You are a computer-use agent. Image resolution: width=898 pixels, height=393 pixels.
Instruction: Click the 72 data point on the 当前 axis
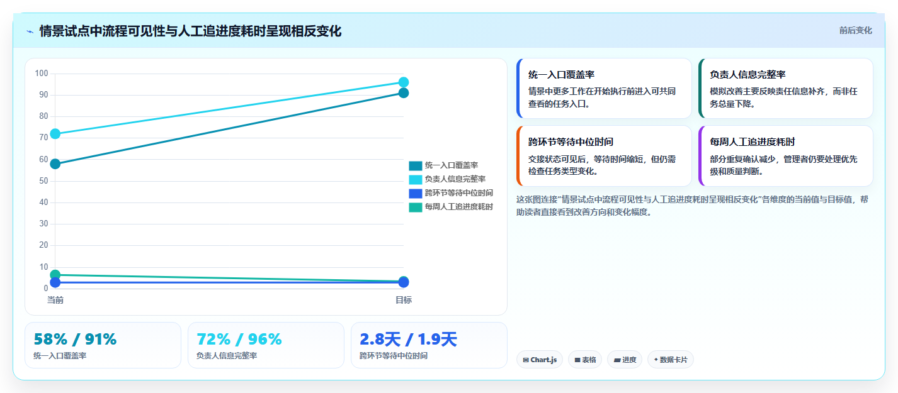coord(55,133)
